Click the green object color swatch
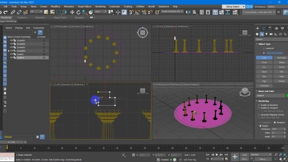The image size is (288, 162). [x=287, y=95]
